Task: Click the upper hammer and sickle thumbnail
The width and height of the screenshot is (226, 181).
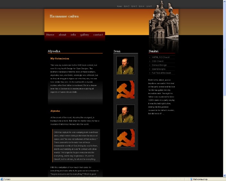Action: tap(126, 90)
